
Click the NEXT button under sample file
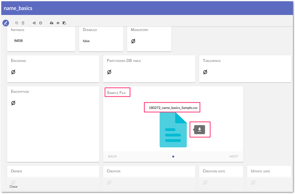234,156
